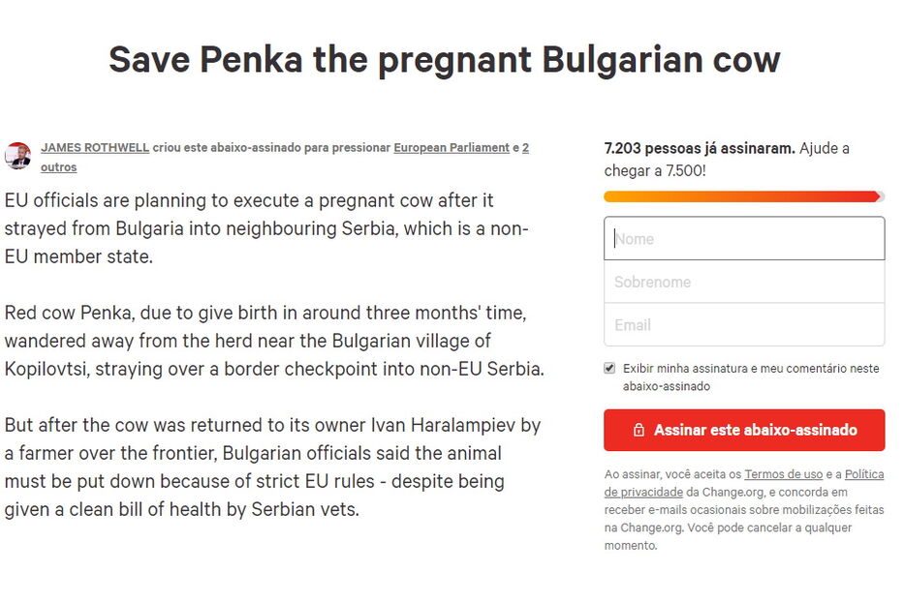Click the paragraph mentioning Ivan Haralampiev
The image size is (903, 601).
tap(272, 467)
